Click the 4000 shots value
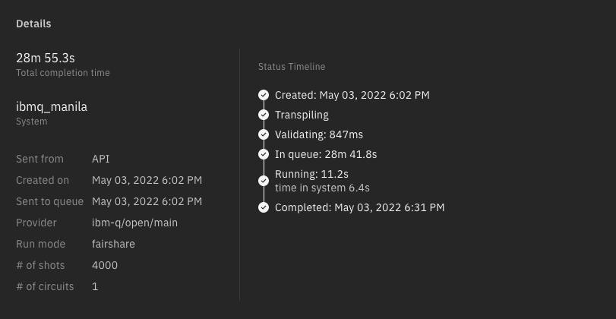The width and height of the screenshot is (616, 319). (105, 265)
